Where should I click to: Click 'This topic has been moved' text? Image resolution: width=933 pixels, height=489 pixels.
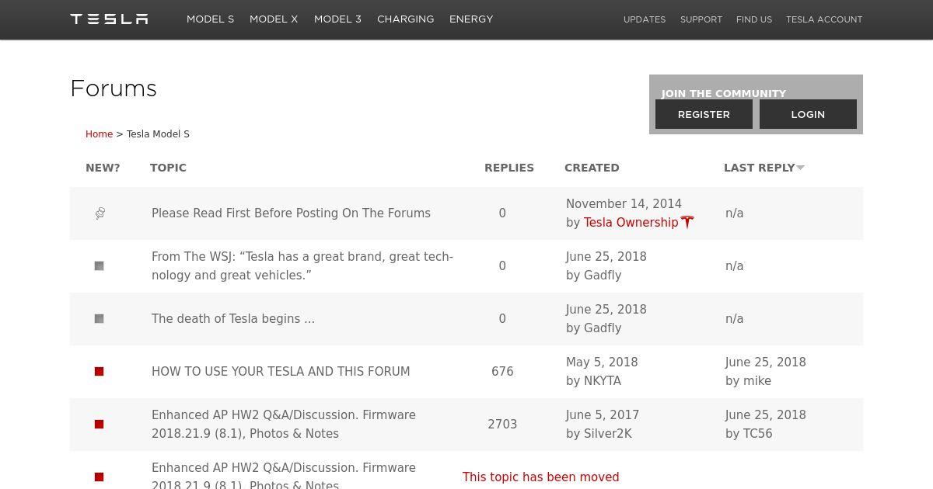click(541, 477)
